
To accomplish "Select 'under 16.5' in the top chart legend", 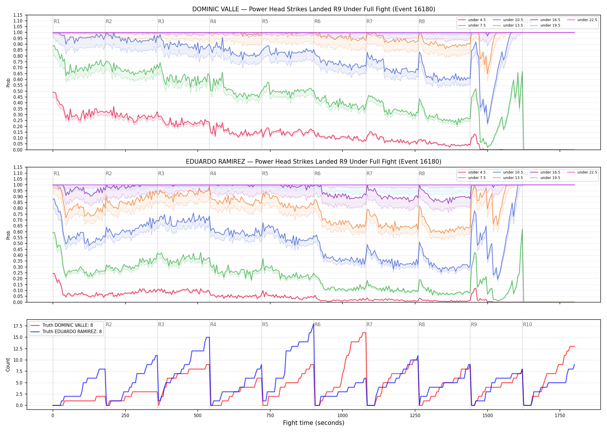I will (550, 20).
